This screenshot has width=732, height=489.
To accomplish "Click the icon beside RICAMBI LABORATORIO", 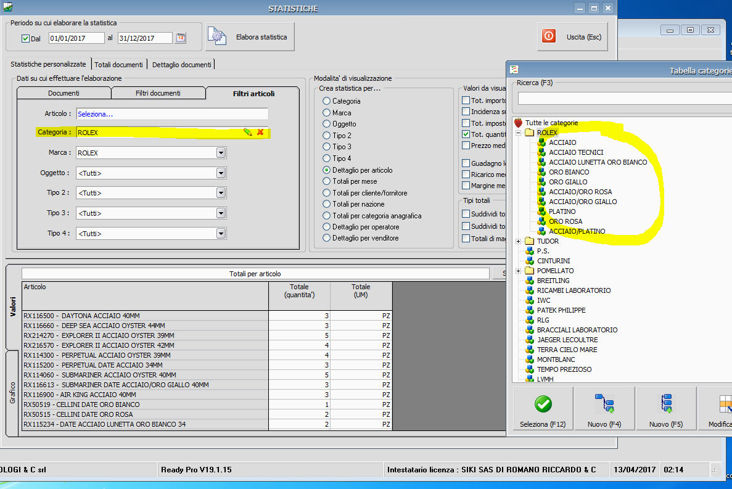I will coord(529,290).
